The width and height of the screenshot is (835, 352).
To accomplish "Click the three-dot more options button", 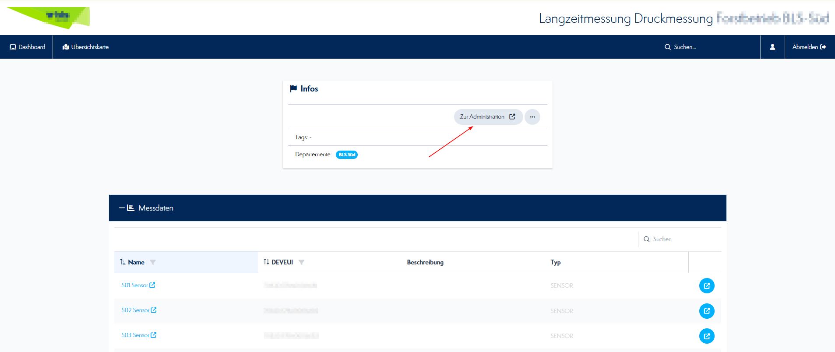I will (532, 117).
